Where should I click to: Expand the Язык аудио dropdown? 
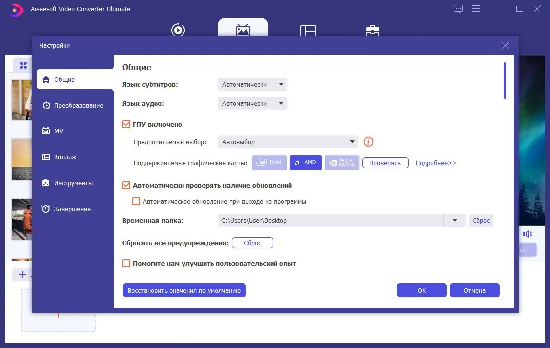pyautogui.click(x=252, y=103)
